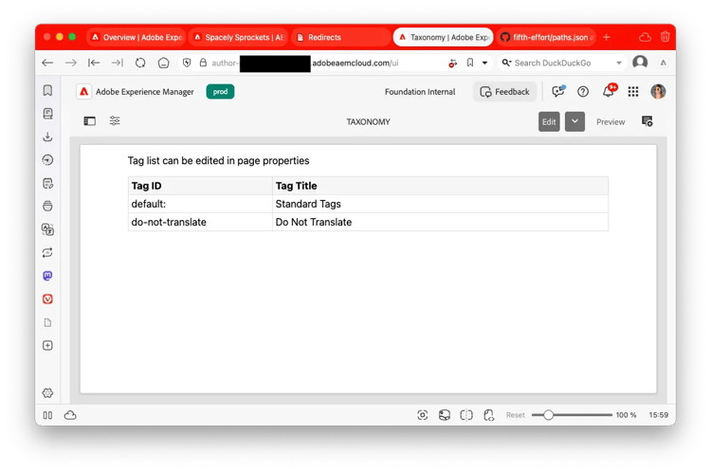The width and height of the screenshot is (711, 472).
Task: Open the AEM user profile avatar
Action: (x=658, y=92)
